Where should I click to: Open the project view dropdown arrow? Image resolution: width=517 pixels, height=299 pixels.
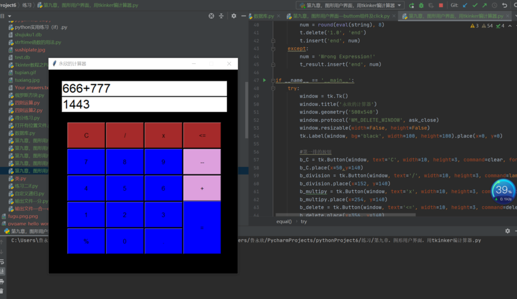pyautogui.click(x=10, y=16)
